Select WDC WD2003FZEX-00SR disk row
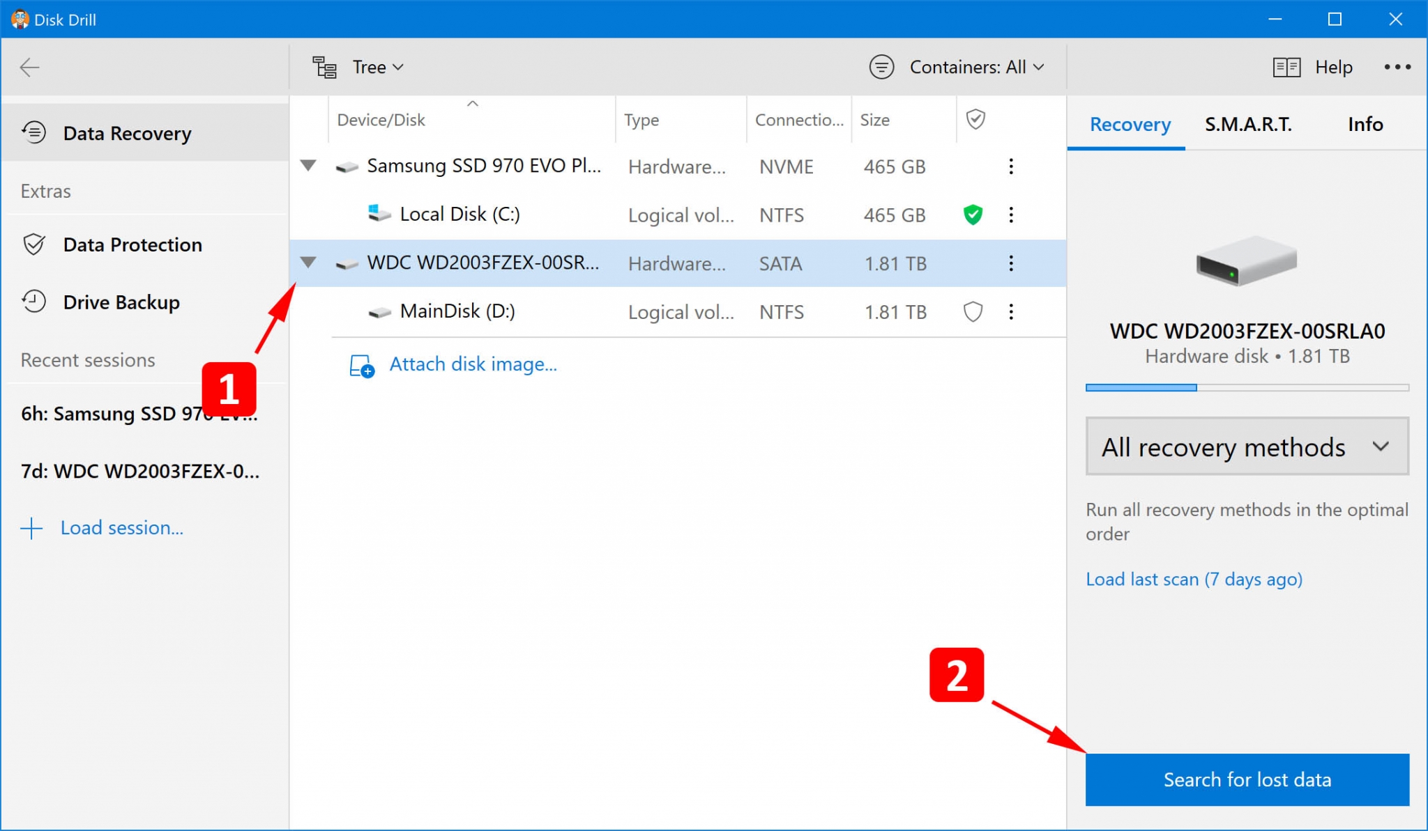 click(x=678, y=263)
